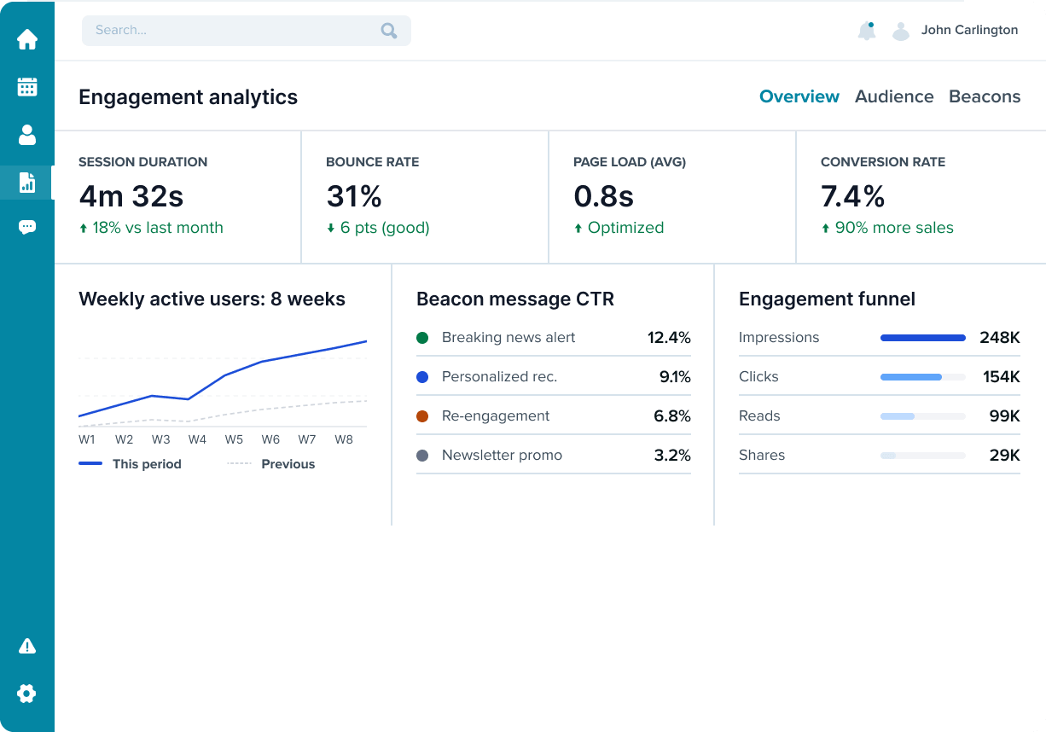This screenshot has width=1046, height=732.
Task: Open the Settings gear icon
Action: [x=27, y=694]
